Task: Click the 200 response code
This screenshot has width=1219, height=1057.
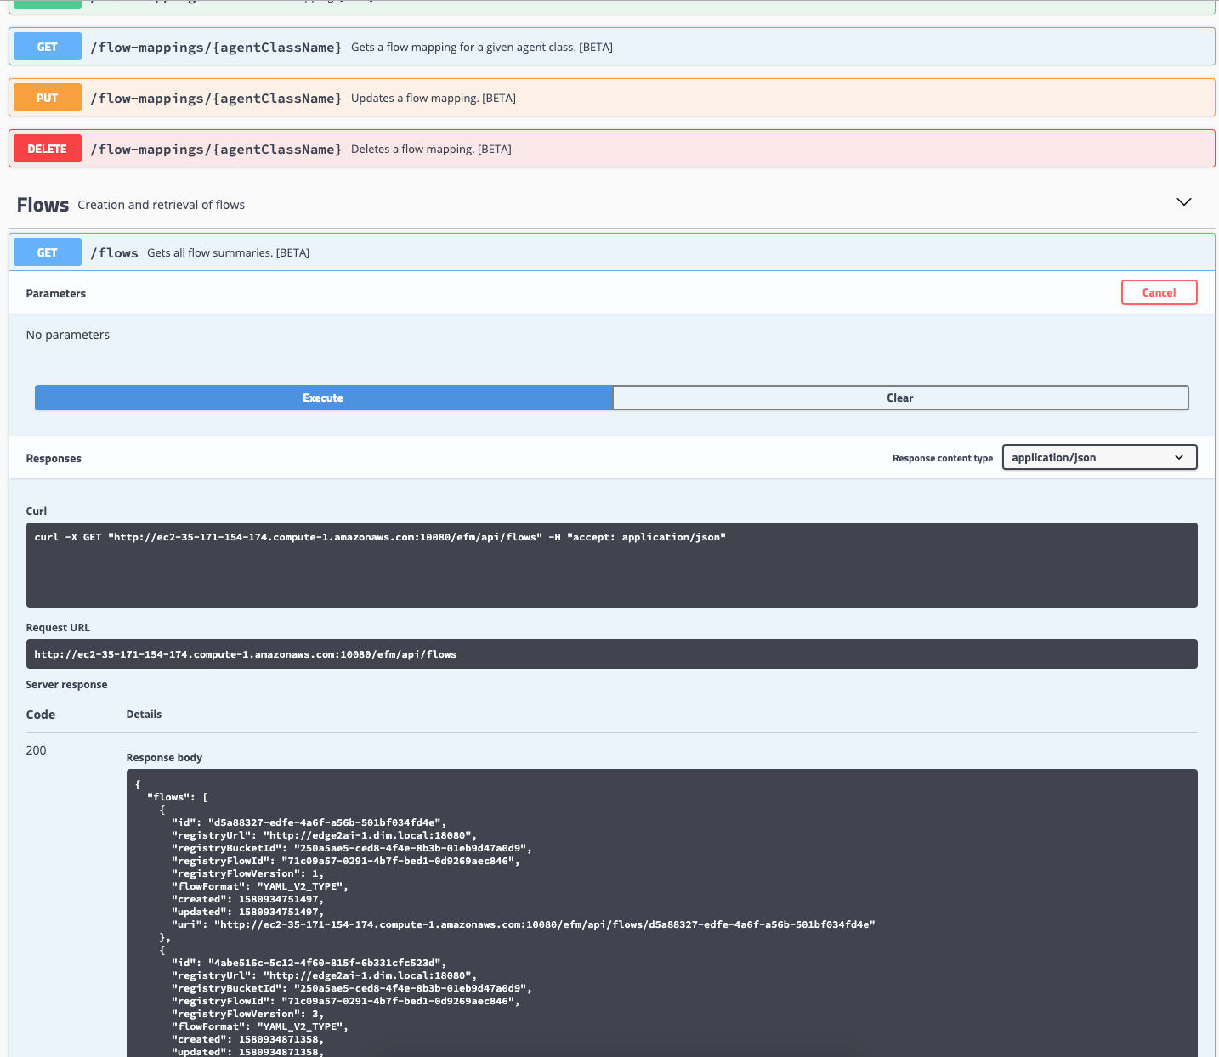Action: tap(36, 750)
